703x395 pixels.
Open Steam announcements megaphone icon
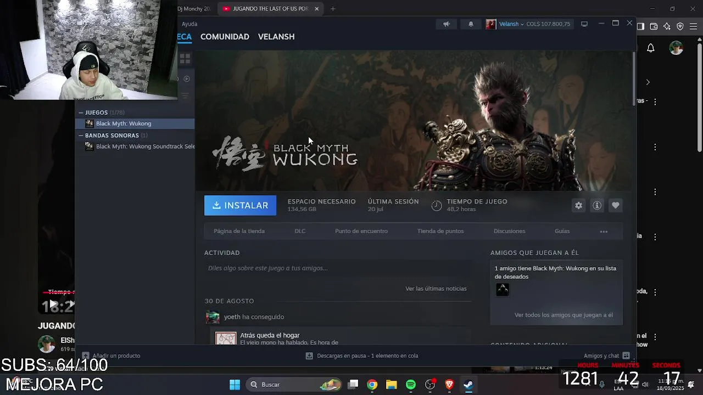447,24
